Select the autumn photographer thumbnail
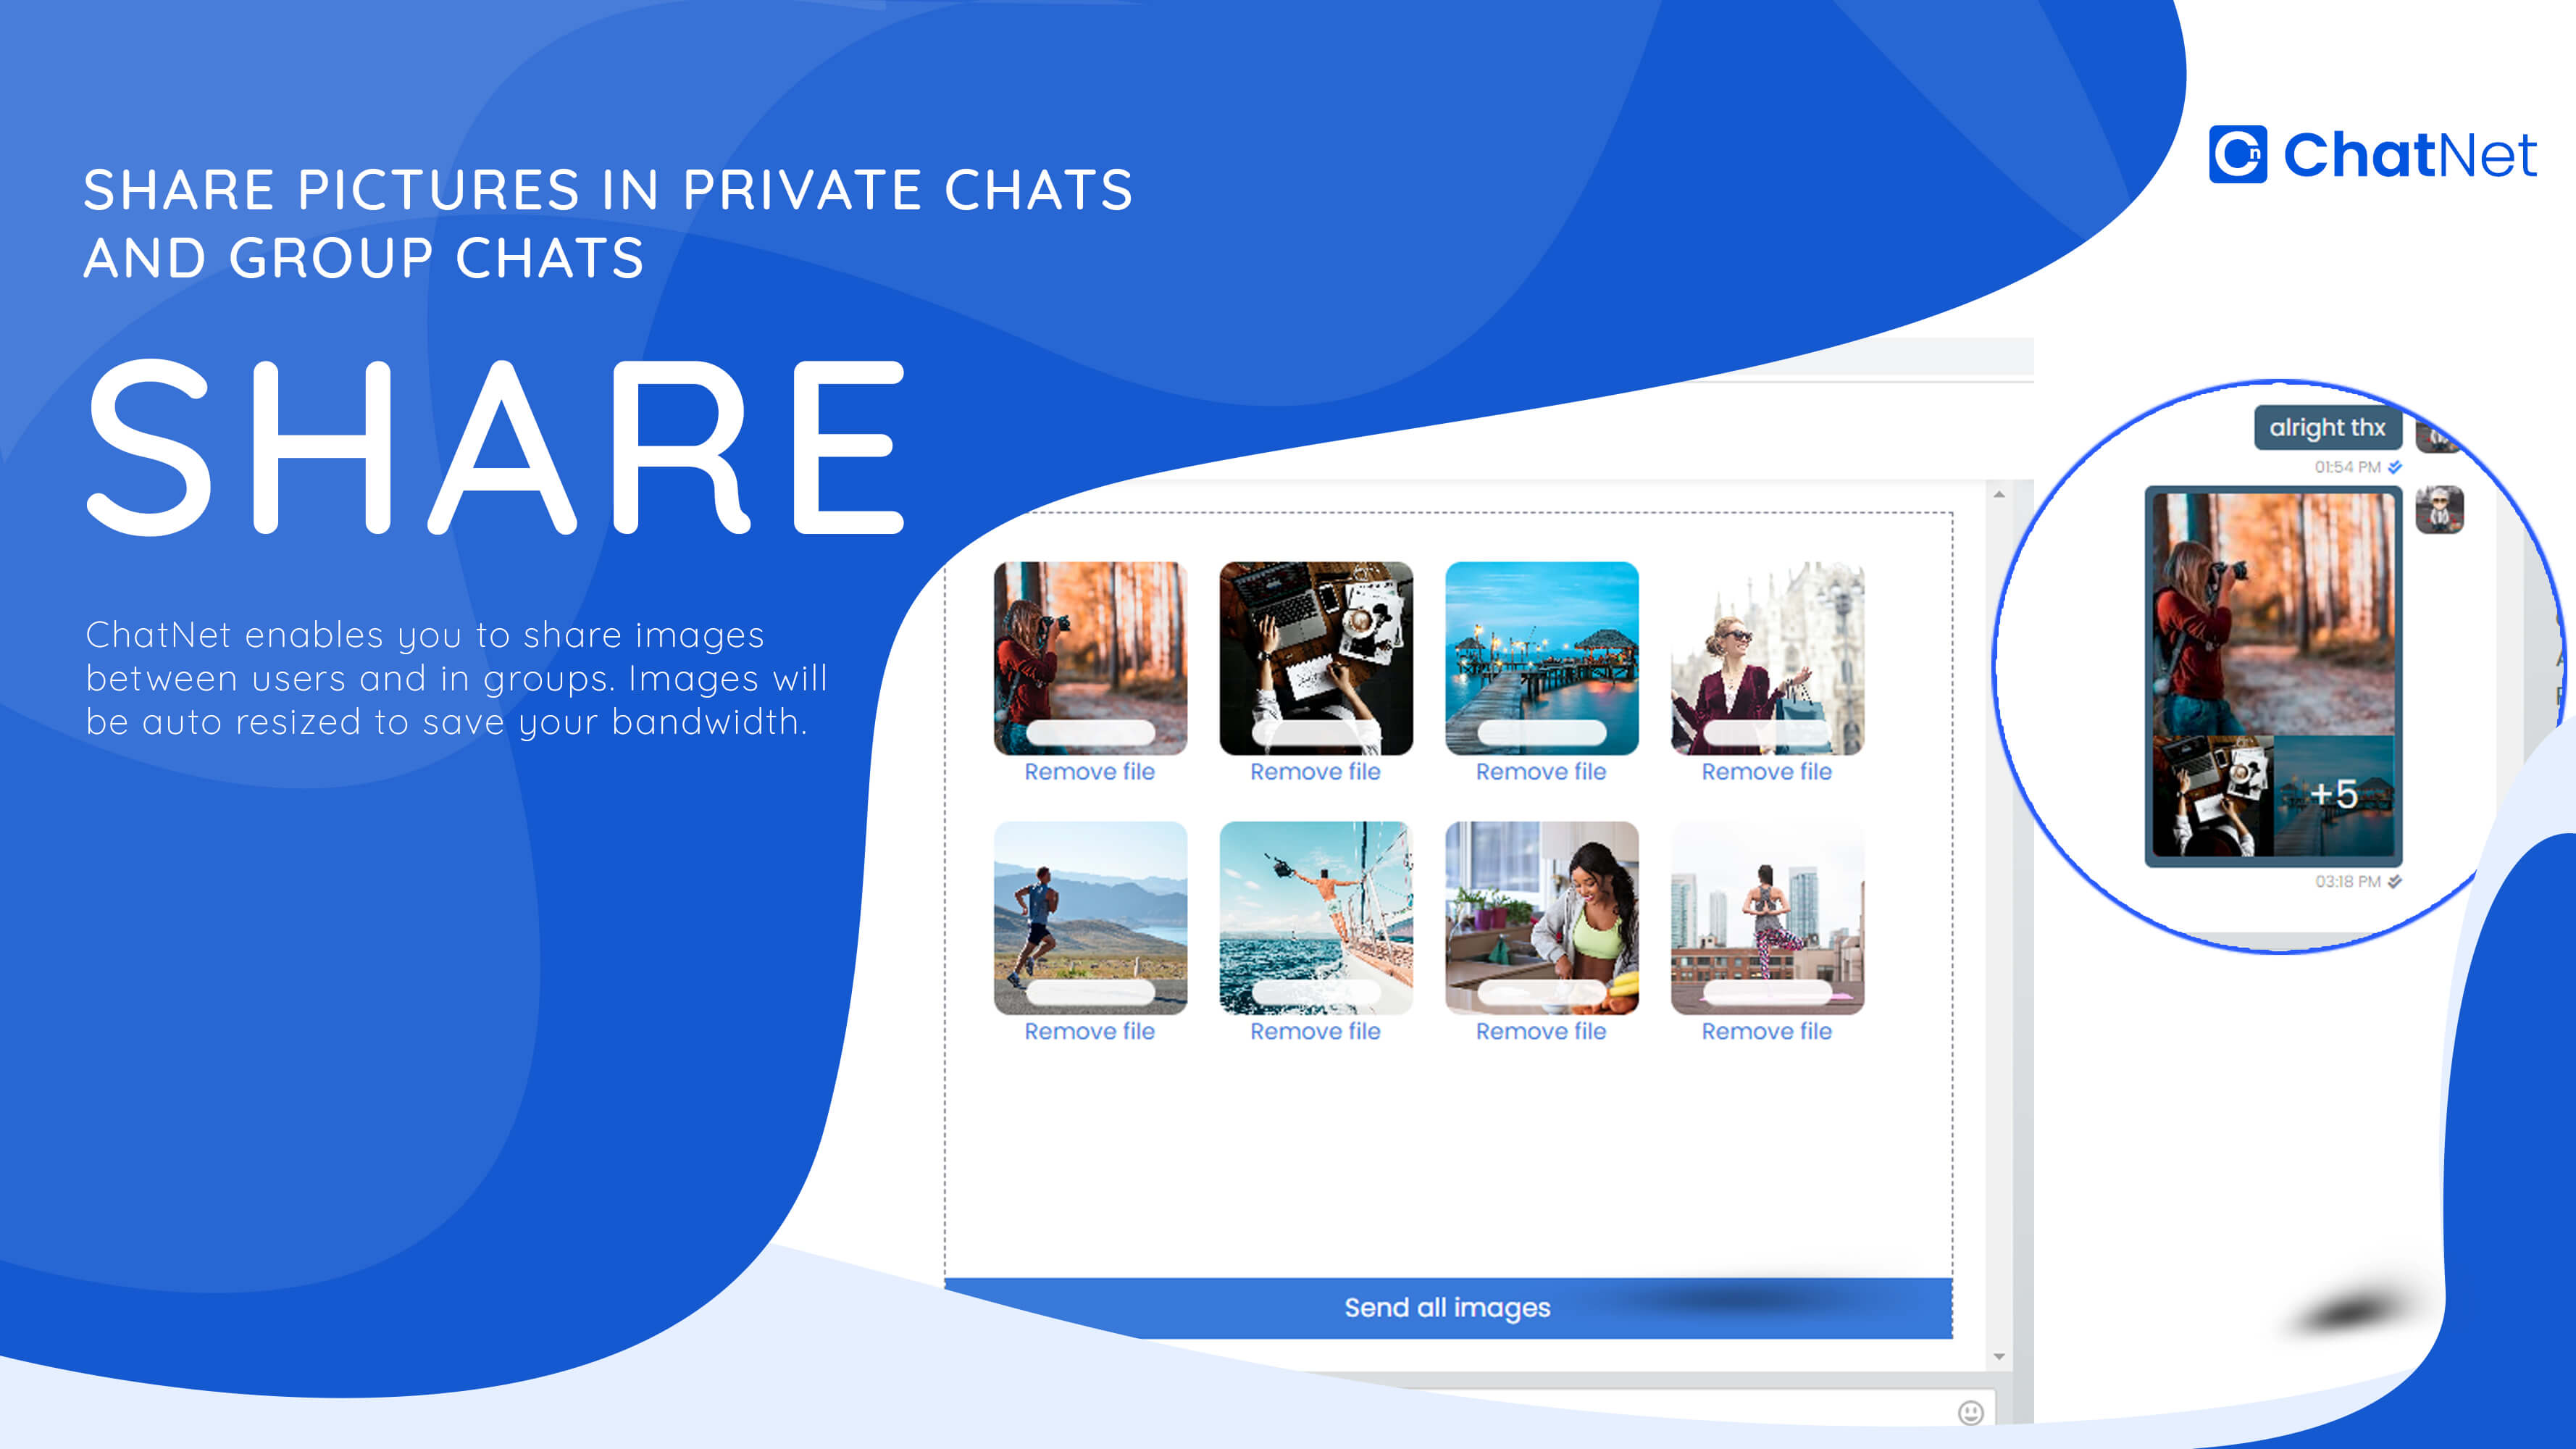This screenshot has height=1449, width=2576. pyautogui.click(x=1087, y=655)
